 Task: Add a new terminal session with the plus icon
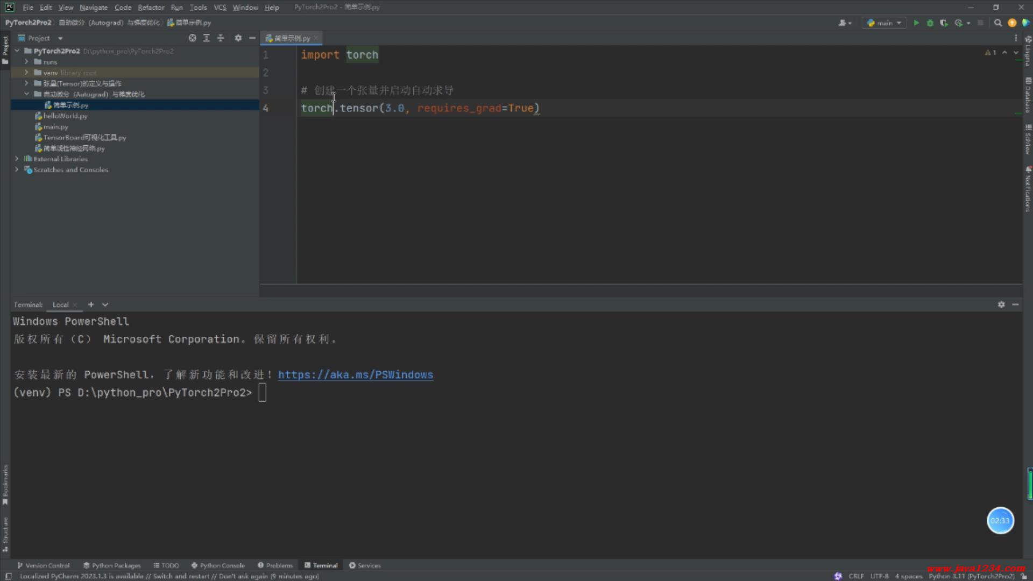pyautogui.click(x=91, y=304)
